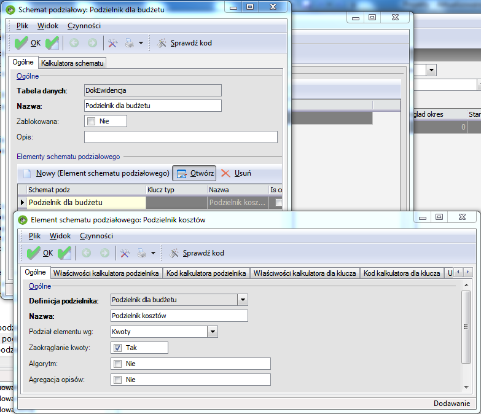The width and height of the screenshot is (481, 414).
Task: Open tools icon in Schemat podziałowy toolbar
Action: (113, 43)
